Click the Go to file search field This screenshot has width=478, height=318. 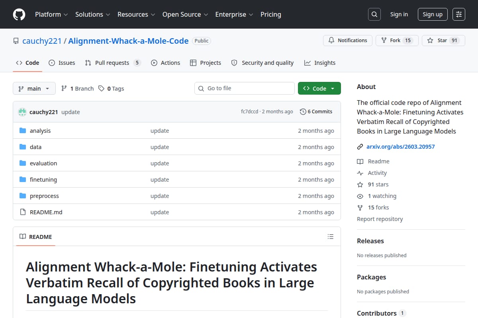pyautogui.click(x=245, y=88)
